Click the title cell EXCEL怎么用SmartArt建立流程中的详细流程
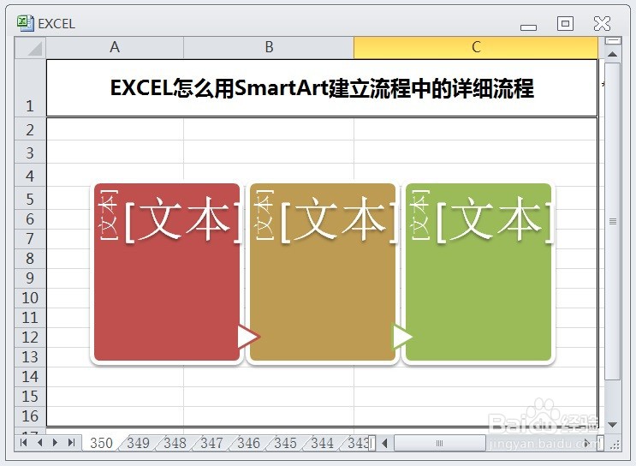Image resolution: width=636 pixels, height=466 pixels. pos(322,88)
